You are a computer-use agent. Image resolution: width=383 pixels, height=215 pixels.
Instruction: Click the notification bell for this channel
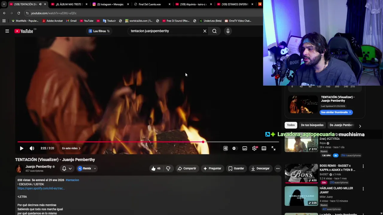(x=64, y=168)
